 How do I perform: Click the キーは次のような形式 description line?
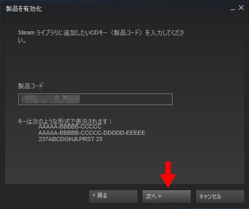pyautogui.click(x=64, y=122)
